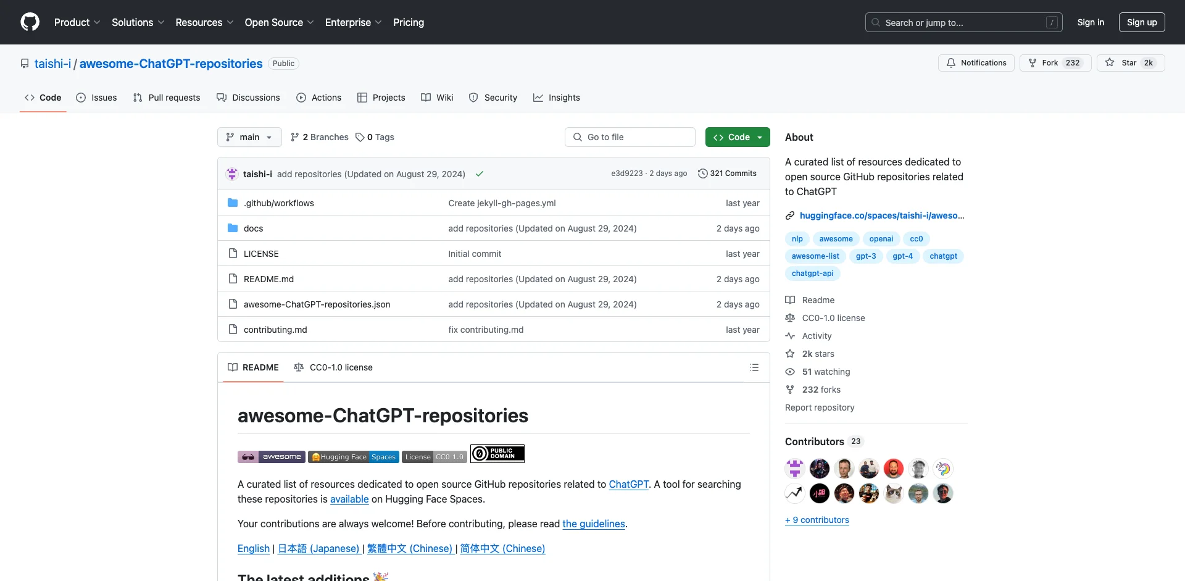Image resolution: width=1185 pixels, height=581 pixels.
Task: Star this repository
Action: [1131, 63]
